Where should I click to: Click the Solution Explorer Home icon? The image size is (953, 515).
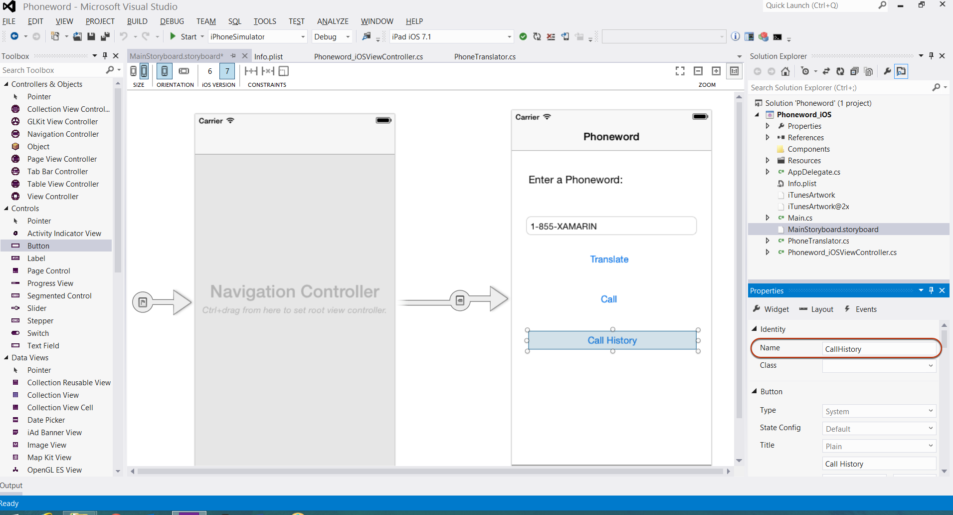click(x=785, y=71)
